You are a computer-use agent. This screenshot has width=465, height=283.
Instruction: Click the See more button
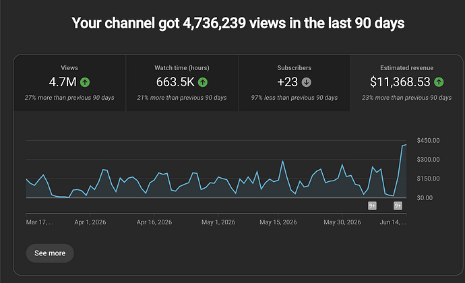tap(50, 253)
